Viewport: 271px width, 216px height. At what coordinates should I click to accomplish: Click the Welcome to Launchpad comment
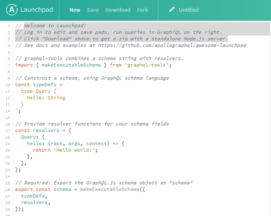pos(55,26)
